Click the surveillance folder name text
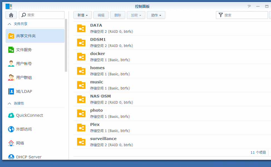 [x=103, y=139]
